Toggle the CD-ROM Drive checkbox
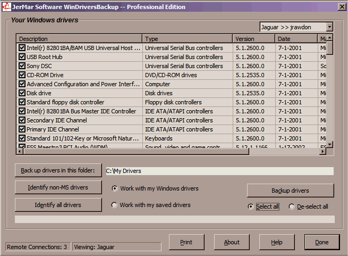Image resolution: width=348 pixels, height=256 pixels. (x=22, y=75)
